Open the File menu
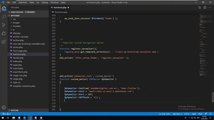Screen dimensions: 214x120 coord(8,2)
